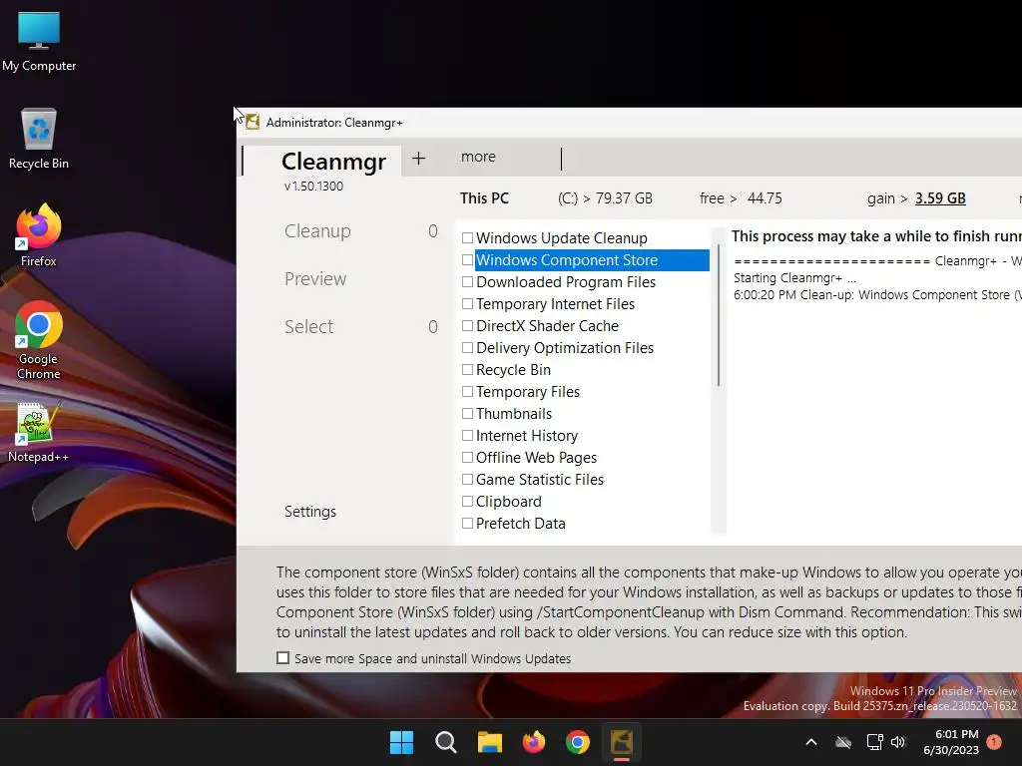Open Notepad++ desktop shortcut
This screenshot has width=1022, height=766.
click(x=39, y=433)
